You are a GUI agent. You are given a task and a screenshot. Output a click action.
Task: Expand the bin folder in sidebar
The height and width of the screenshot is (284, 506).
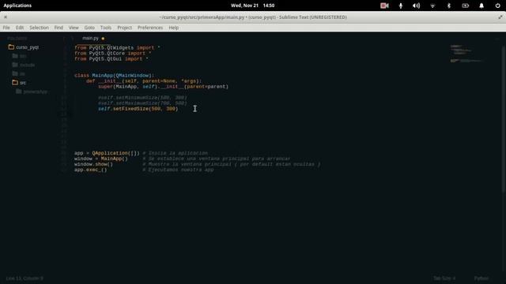click(x=23, y=56)
